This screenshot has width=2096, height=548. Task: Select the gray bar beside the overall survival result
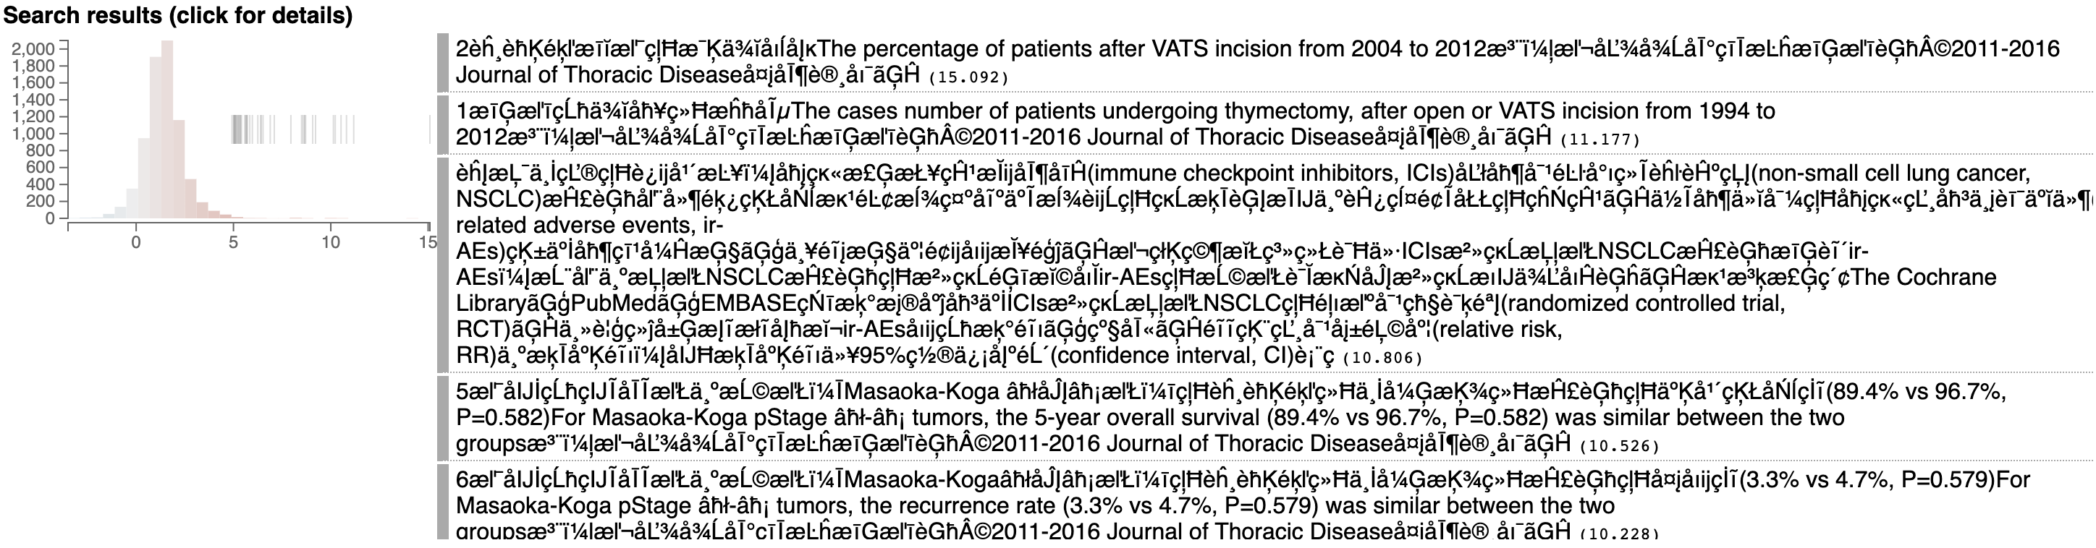[443, 418]
